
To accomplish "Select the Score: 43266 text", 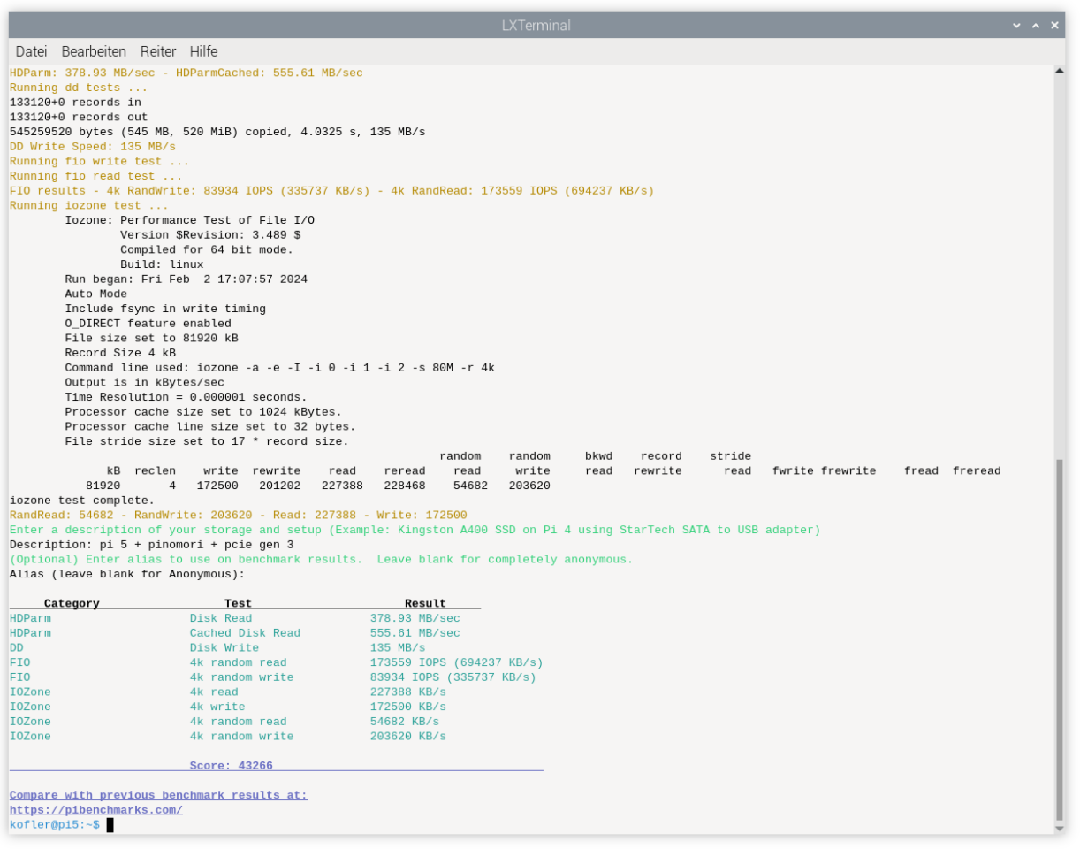I will [232, 765].
